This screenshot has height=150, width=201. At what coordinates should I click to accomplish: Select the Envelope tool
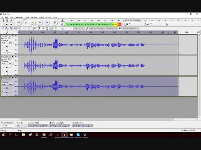click(7, 21)
